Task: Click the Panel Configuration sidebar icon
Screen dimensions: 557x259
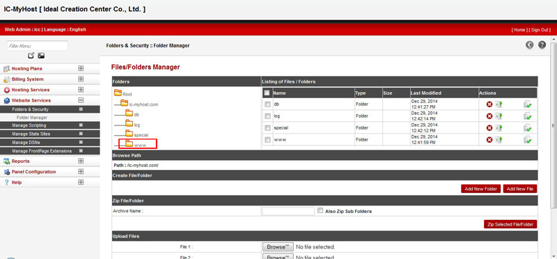Action: pos(6,172)
